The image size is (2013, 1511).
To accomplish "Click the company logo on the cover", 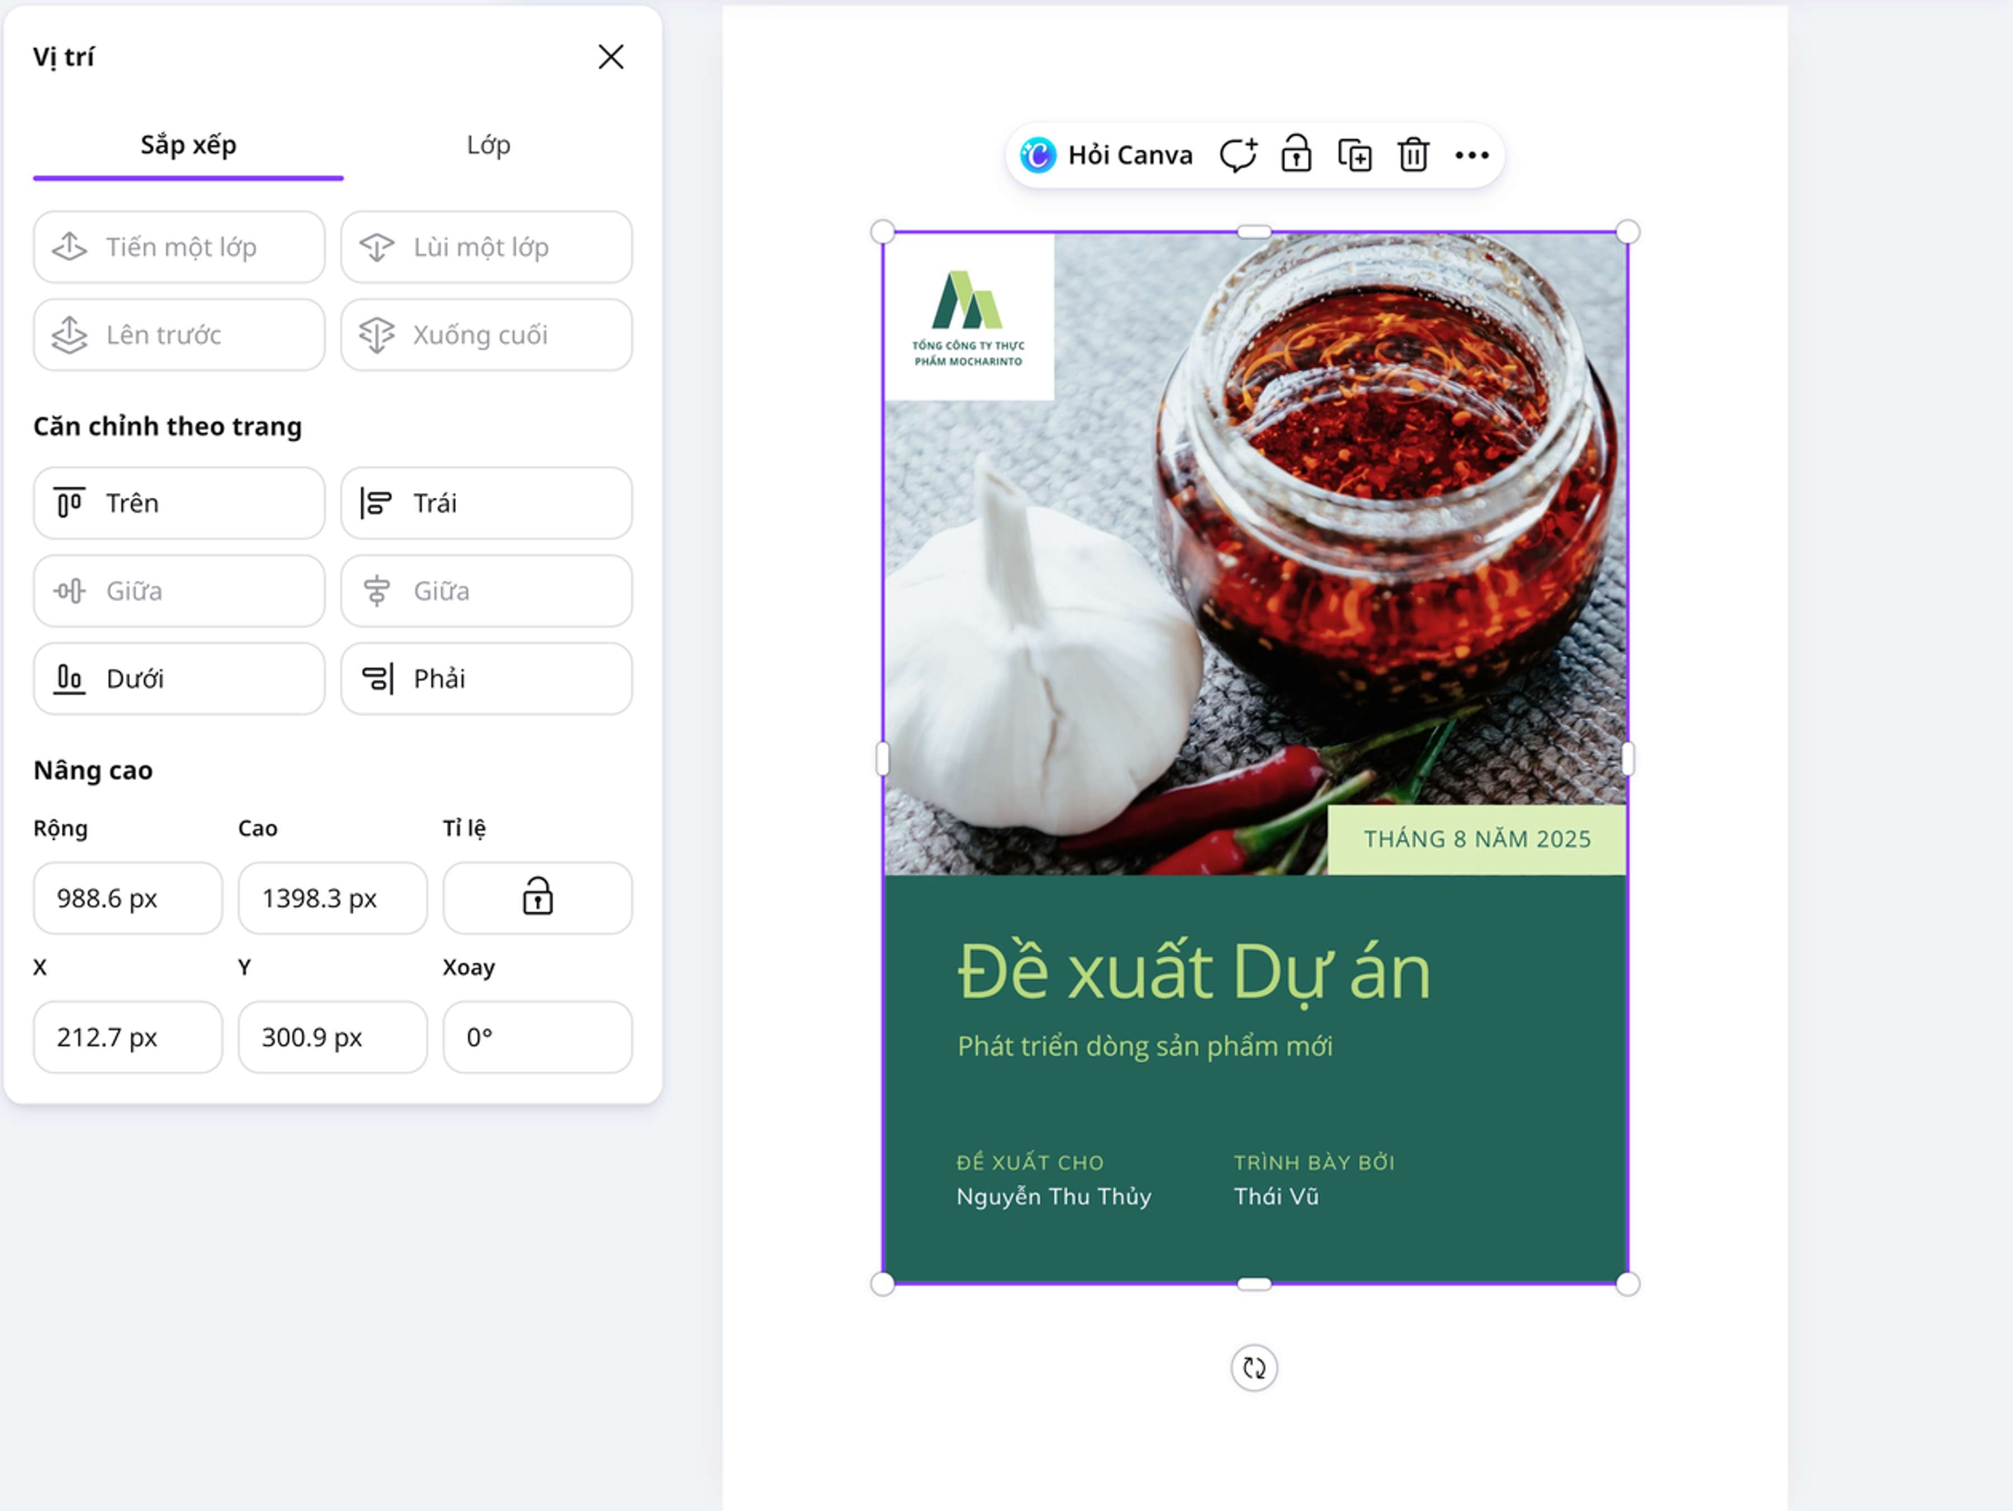I will [x=969, y=317].
